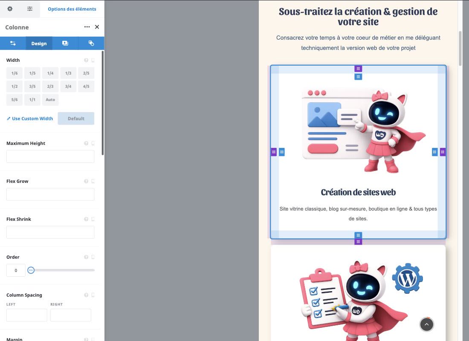
Task: Toggle responsive options icon for Maximum Height
Action: click(x=93, y=143)
